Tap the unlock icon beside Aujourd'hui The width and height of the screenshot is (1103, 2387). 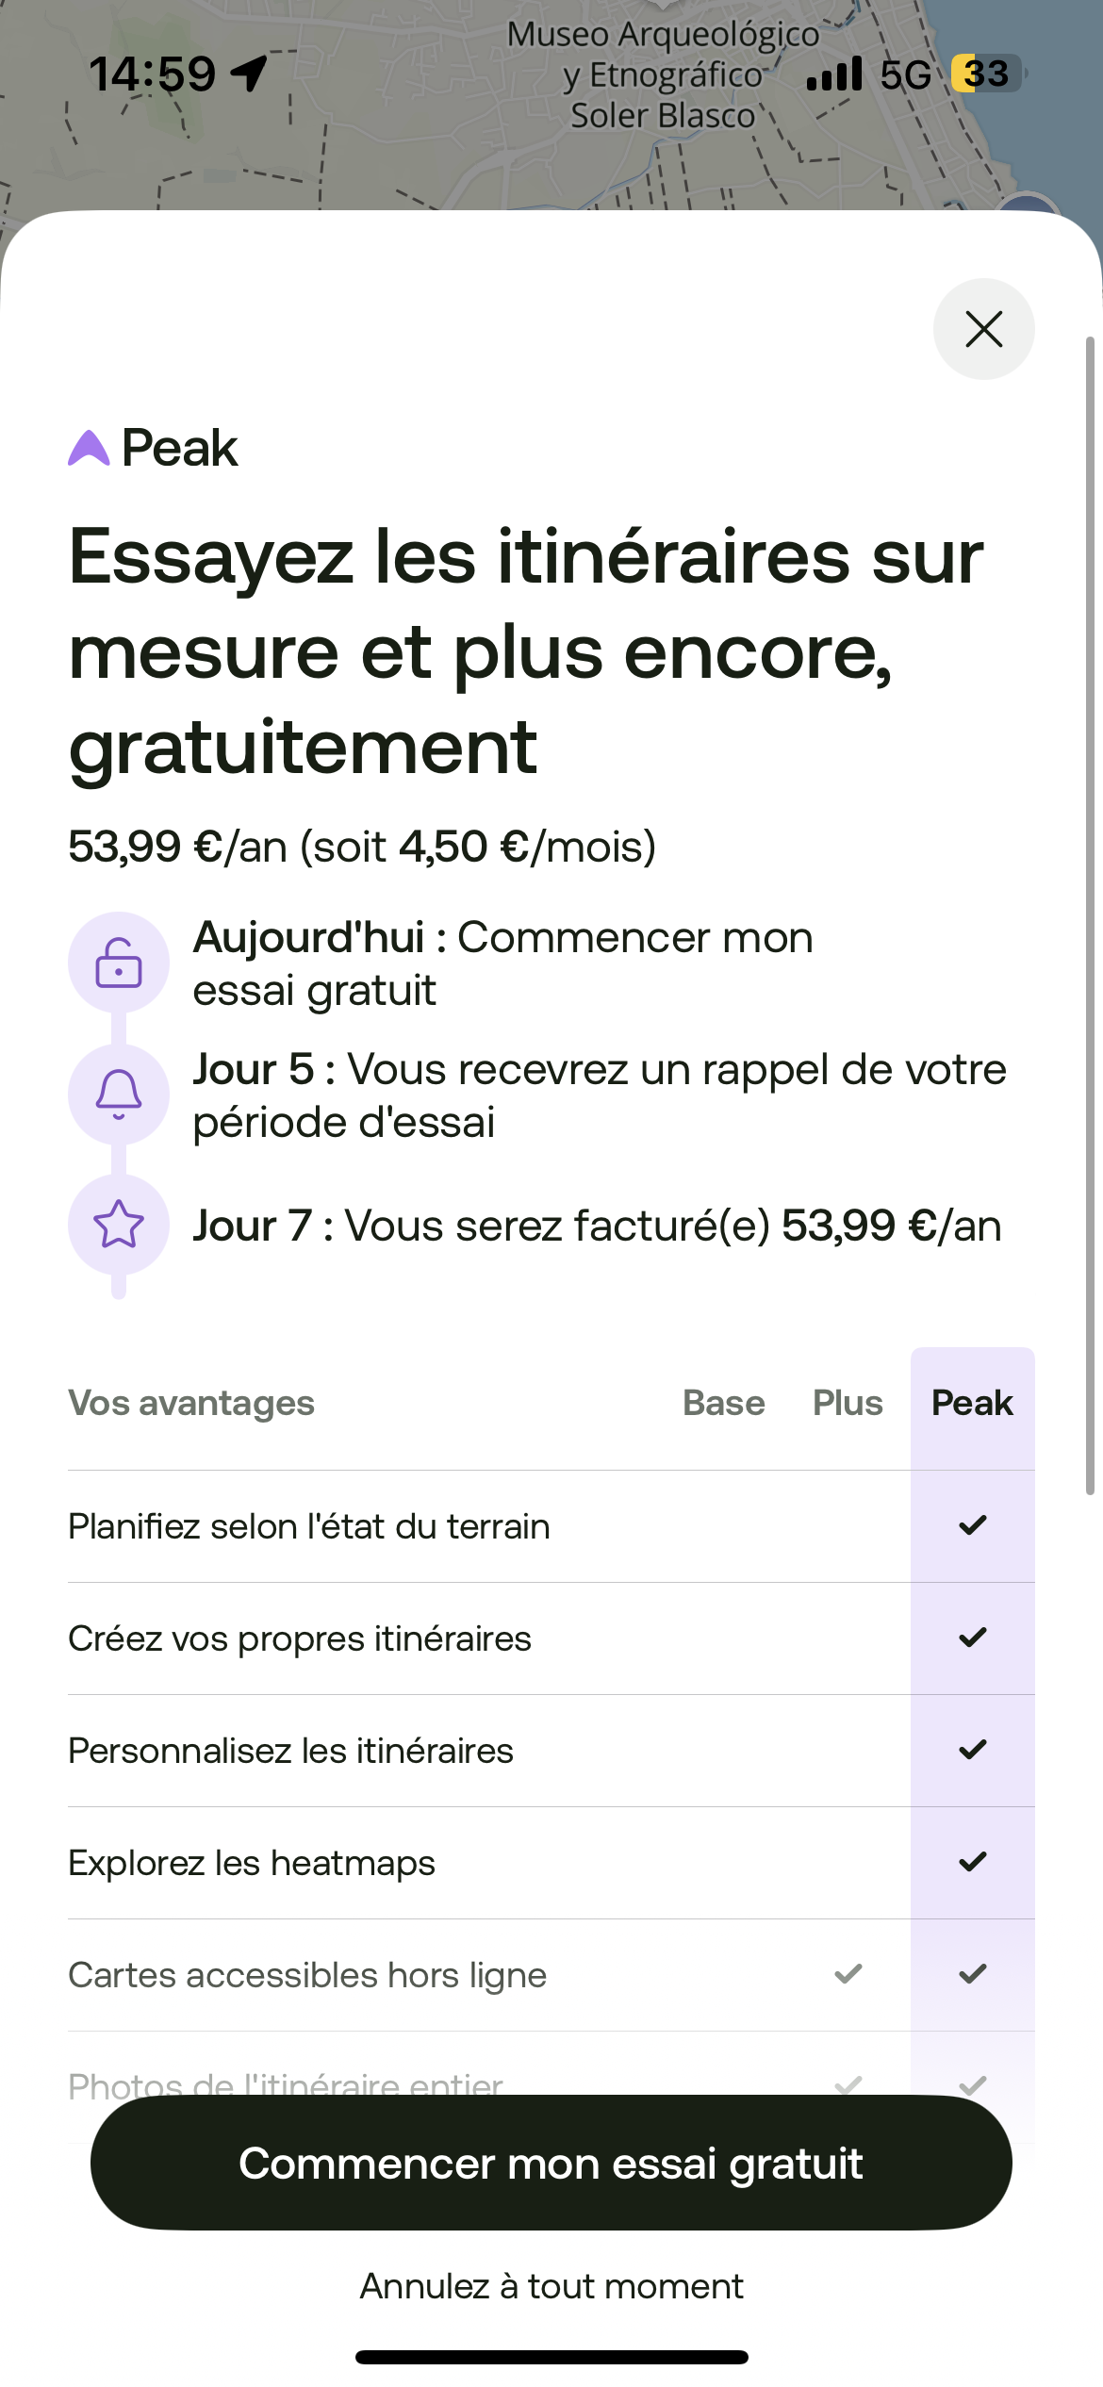pos(119,963)
